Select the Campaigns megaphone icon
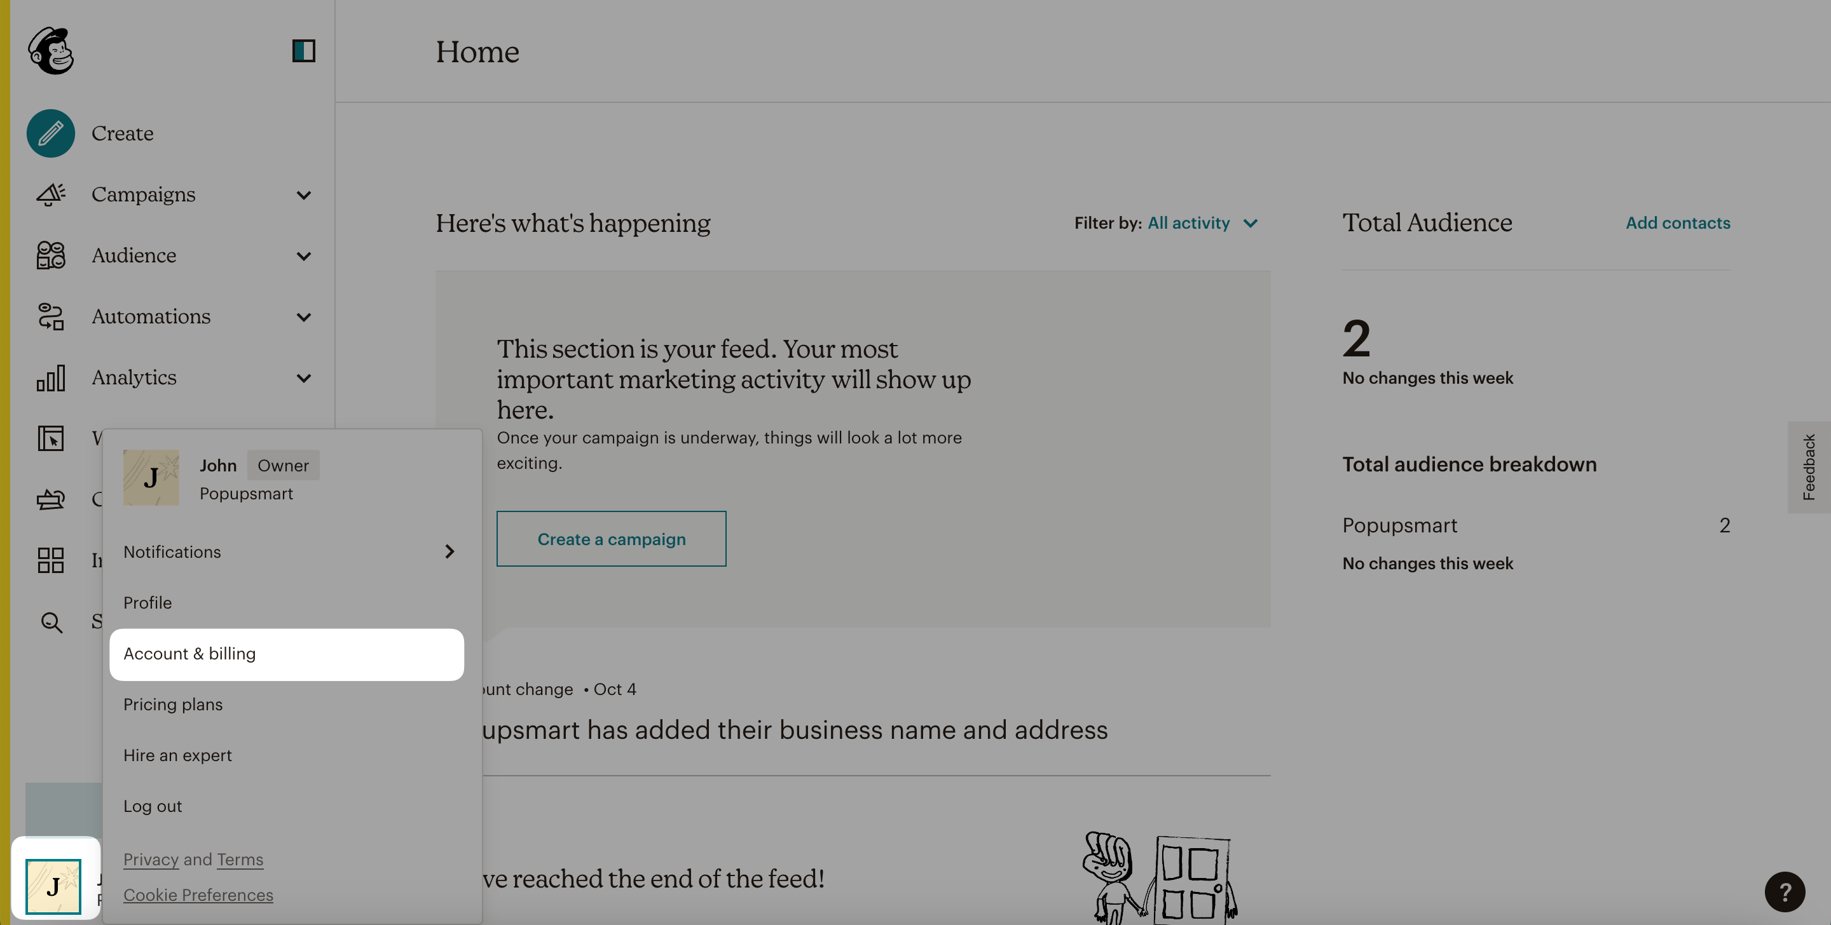 click(x=49, y=194)
